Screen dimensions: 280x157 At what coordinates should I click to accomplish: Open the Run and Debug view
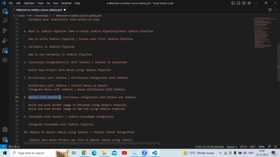(x=5, y=41)
